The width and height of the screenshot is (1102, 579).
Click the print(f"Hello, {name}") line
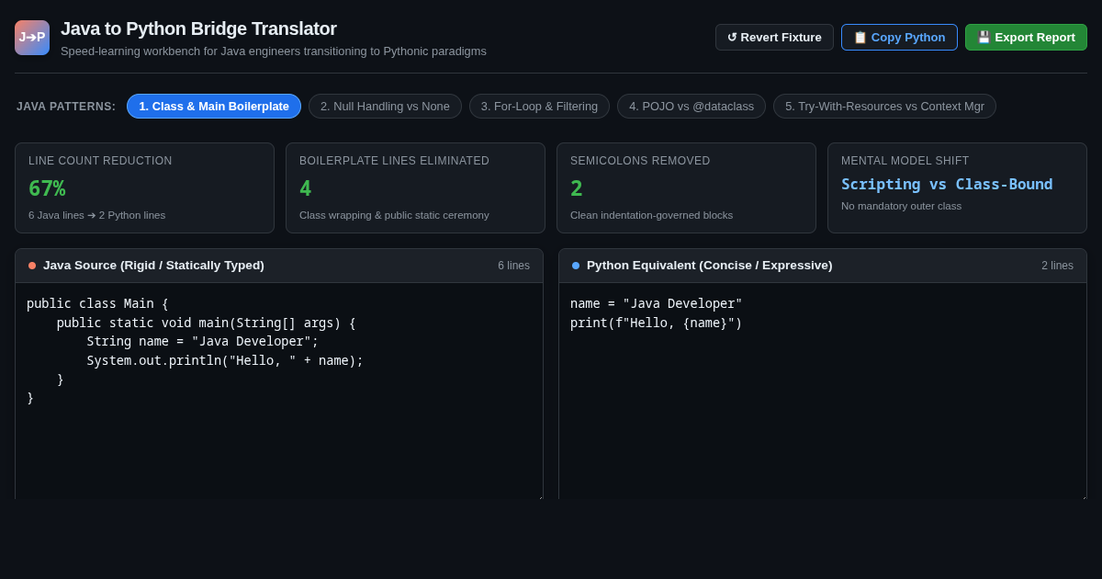[656, 323]
